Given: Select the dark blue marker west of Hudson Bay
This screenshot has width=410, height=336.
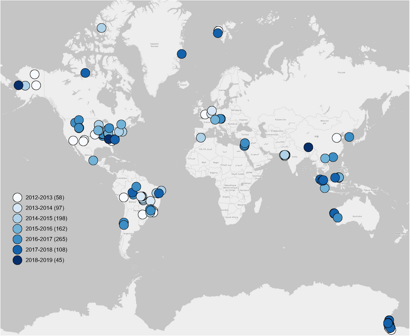Looking at the screenshot, I should [x=85, y=73].
